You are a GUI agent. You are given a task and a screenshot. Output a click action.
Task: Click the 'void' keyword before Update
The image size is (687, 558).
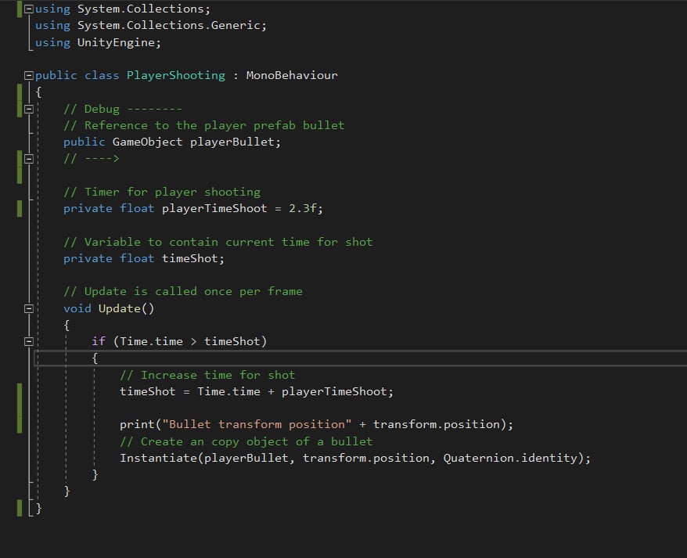(x=77, y=308)
